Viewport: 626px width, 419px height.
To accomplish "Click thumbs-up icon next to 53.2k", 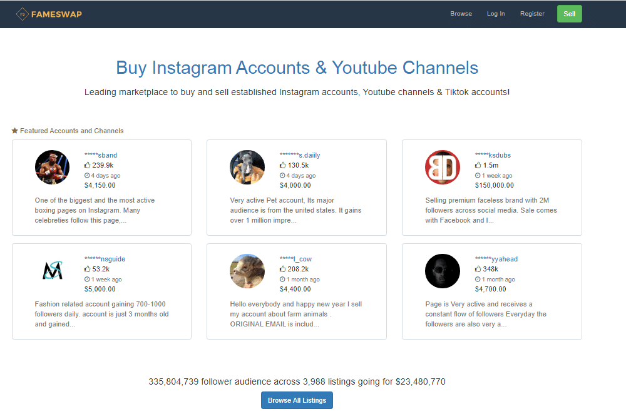I will pyautogui.click(x=88, y=269).
